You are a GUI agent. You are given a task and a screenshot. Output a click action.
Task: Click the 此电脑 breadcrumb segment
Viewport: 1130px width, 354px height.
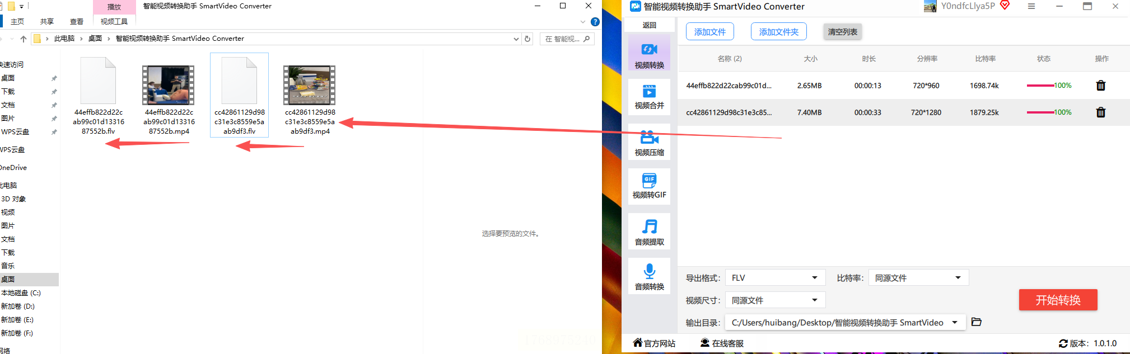pos(64,39)
